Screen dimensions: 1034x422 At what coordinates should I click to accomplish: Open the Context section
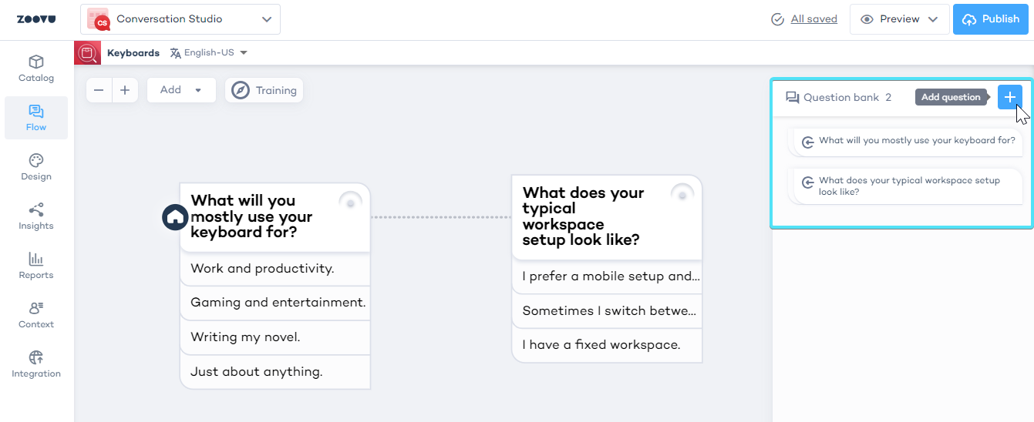click(36, 315)
